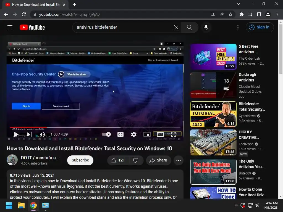The image size is (283, 212).
Task: Open The Only Antivirus You video title
Action: point(251,164)
